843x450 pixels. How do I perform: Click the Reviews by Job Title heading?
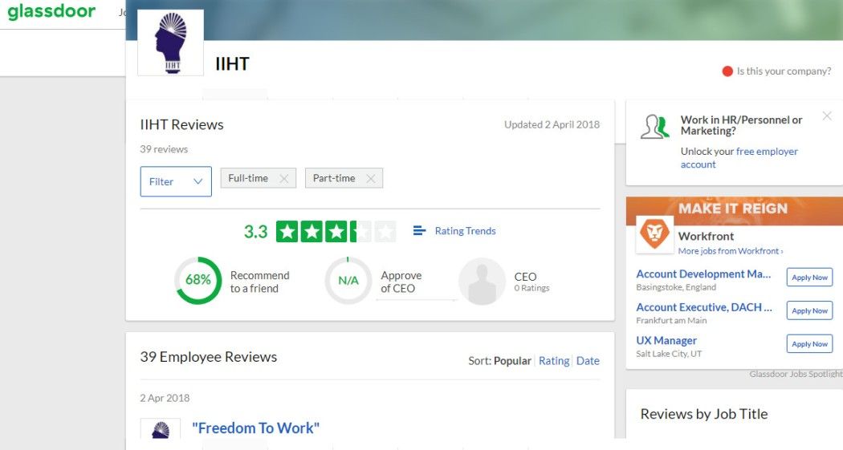(x=704, y=414)
